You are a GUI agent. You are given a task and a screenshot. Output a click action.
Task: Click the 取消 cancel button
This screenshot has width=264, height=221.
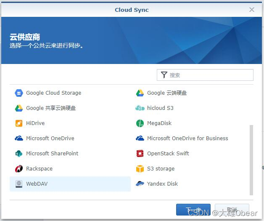click(232, 210)
